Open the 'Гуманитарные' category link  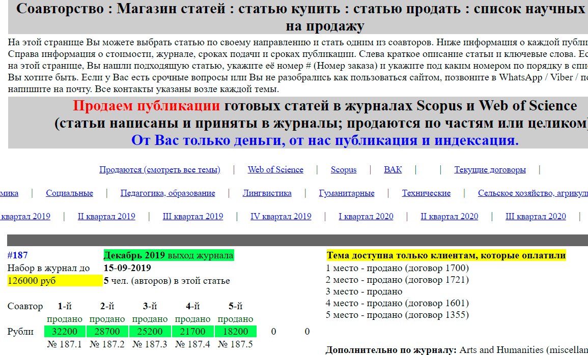tap(347, 193)
